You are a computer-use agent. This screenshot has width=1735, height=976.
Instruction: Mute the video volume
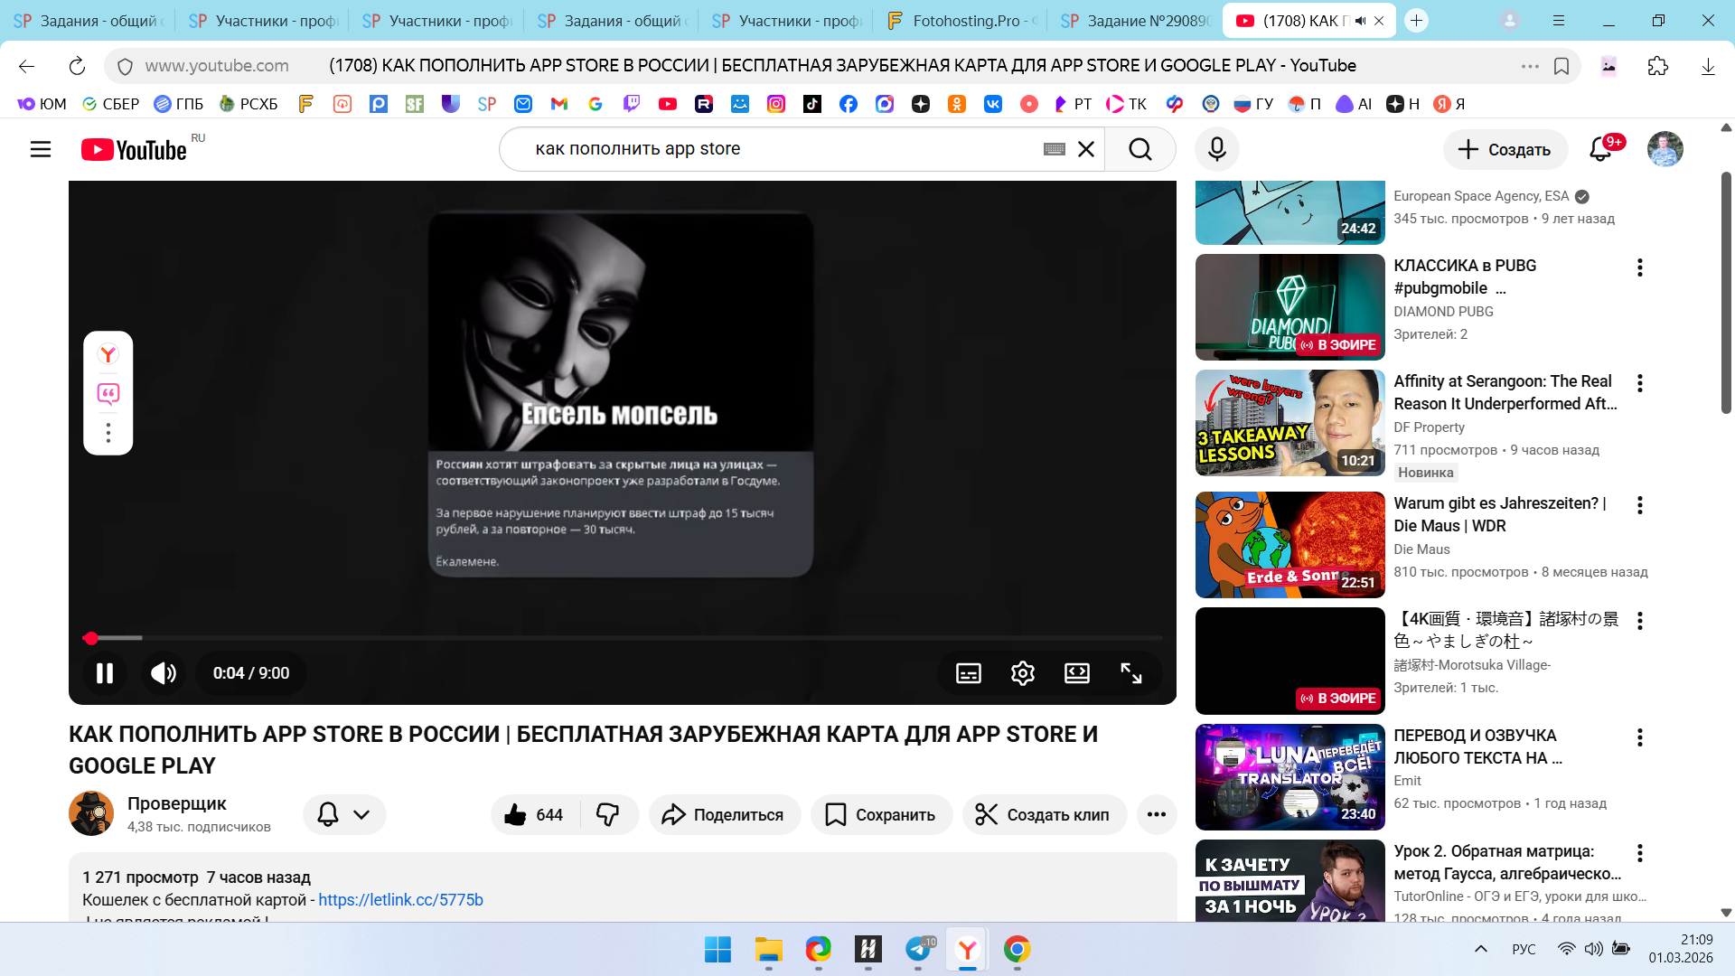pyautogui.click(x=164, y=673)
